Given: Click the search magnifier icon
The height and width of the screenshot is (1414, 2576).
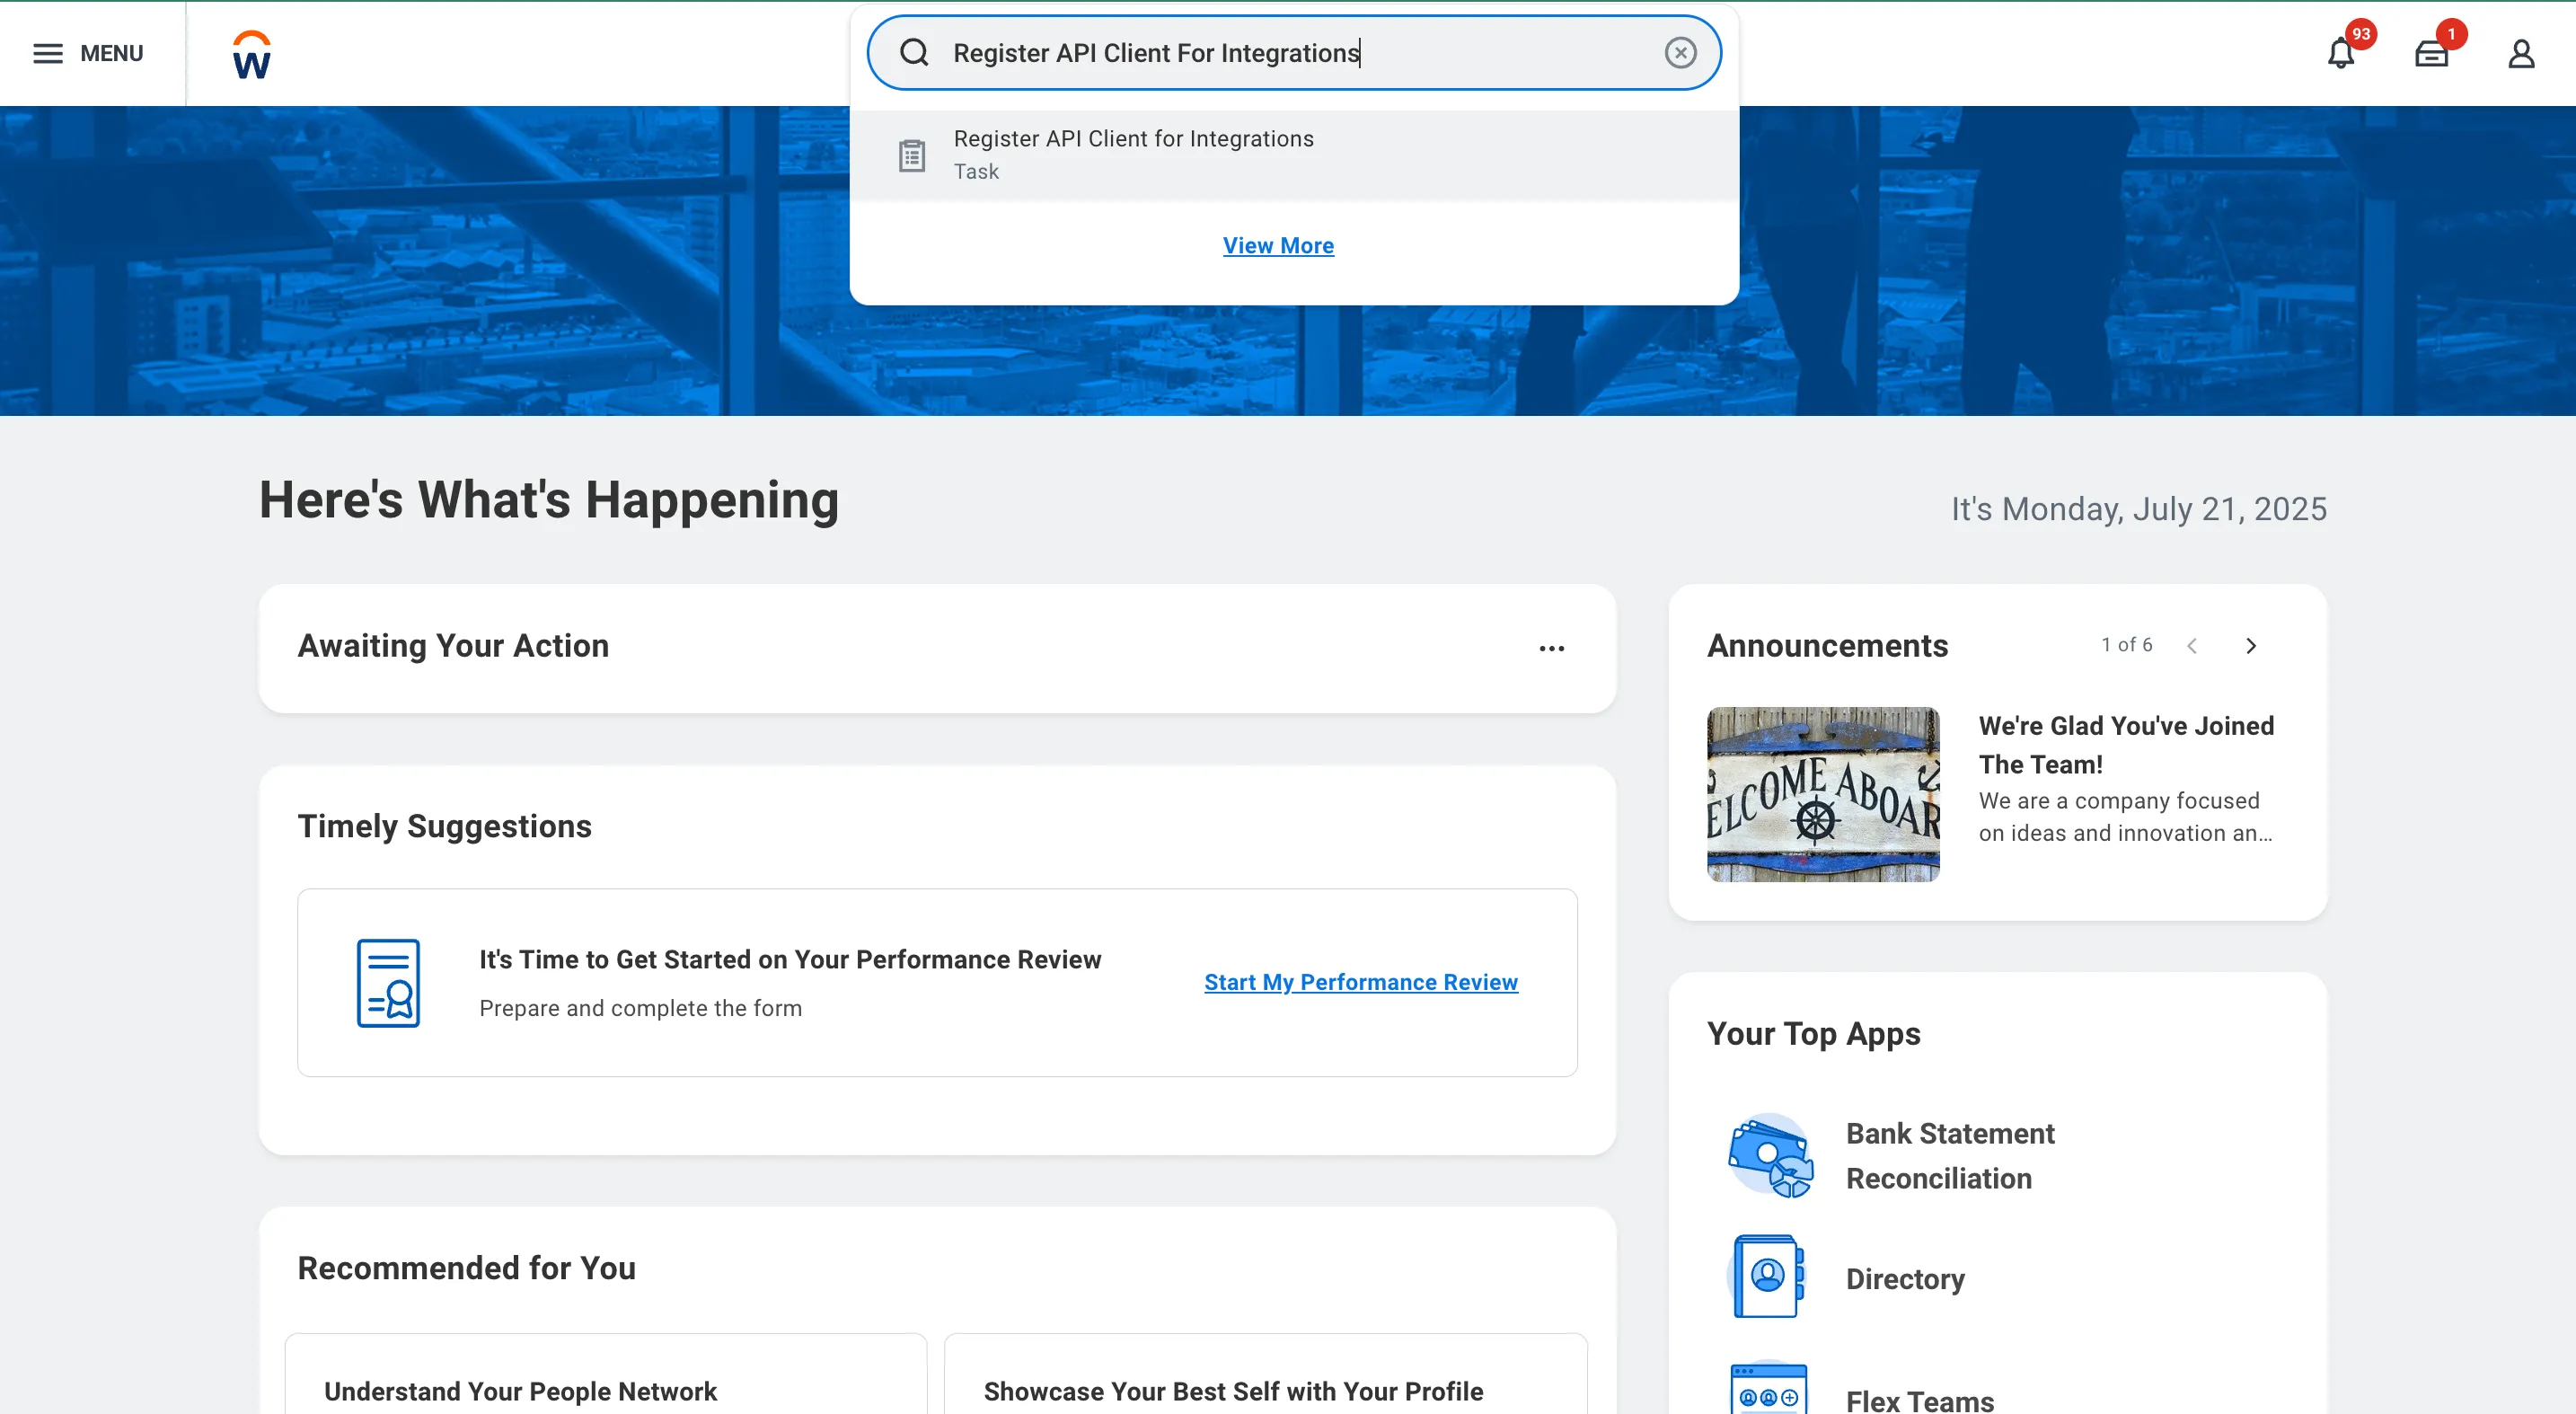Looking at the screenshot, I should click(914, 52).
